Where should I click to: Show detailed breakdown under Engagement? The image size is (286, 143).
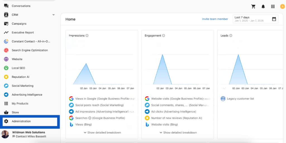point(178,132)
